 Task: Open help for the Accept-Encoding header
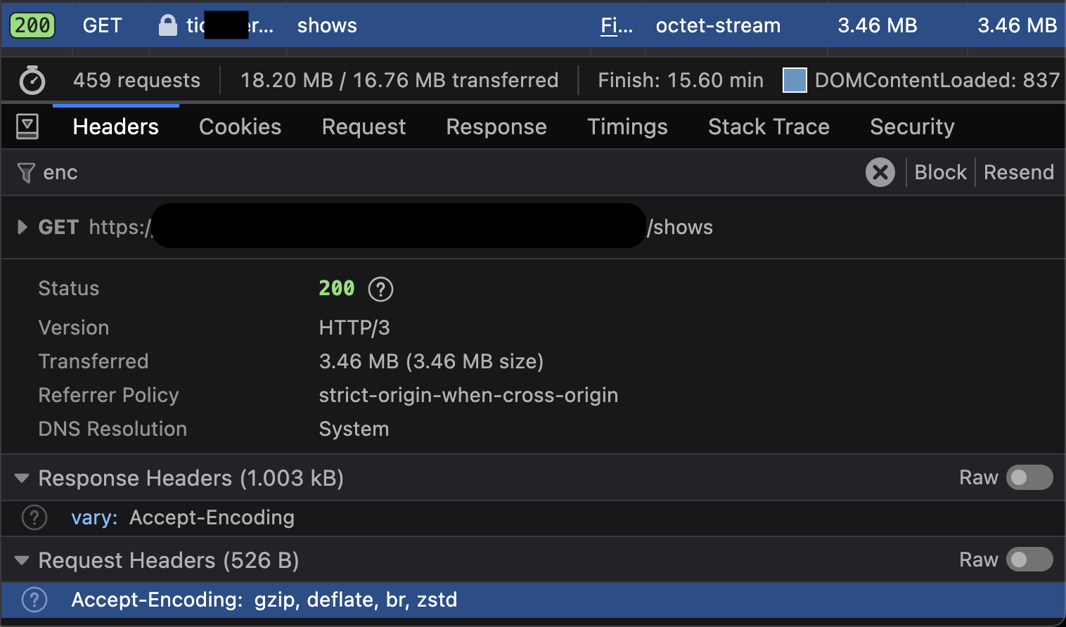[34, 600]
